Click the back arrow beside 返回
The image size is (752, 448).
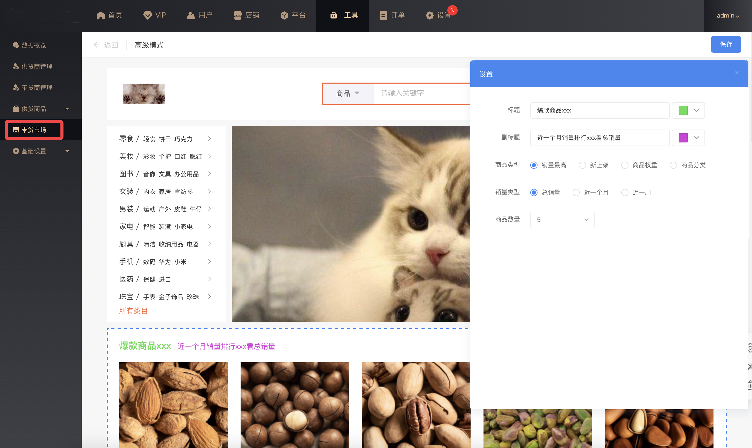[97, 45]
